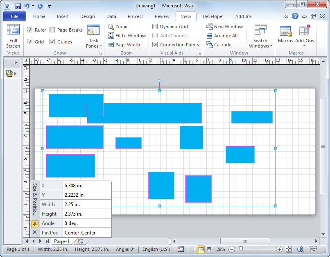The width and height of the screenshot is (330, 257).
Task: Enable the Page Breaks checkbox
Action: tap(52, 30)
